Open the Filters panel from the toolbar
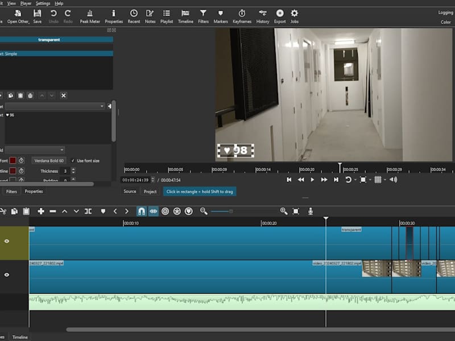 (x=203, y=16)
